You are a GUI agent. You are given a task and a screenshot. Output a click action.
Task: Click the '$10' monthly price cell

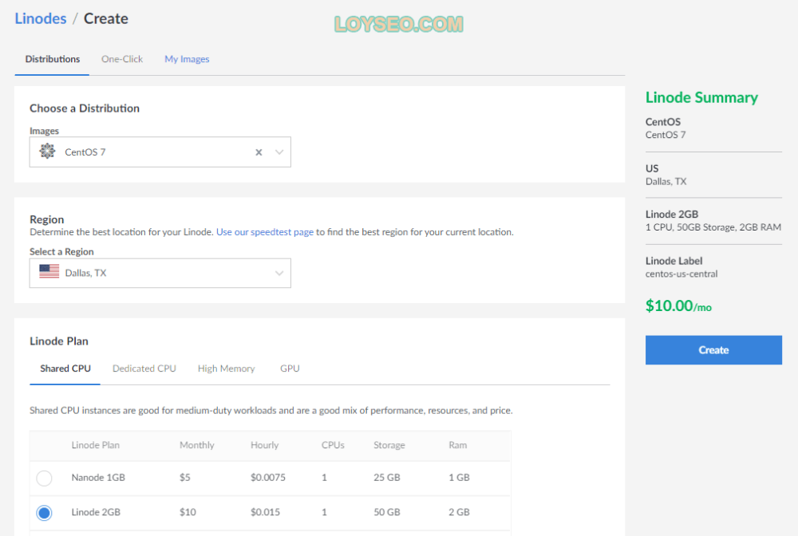click(188, 512)
